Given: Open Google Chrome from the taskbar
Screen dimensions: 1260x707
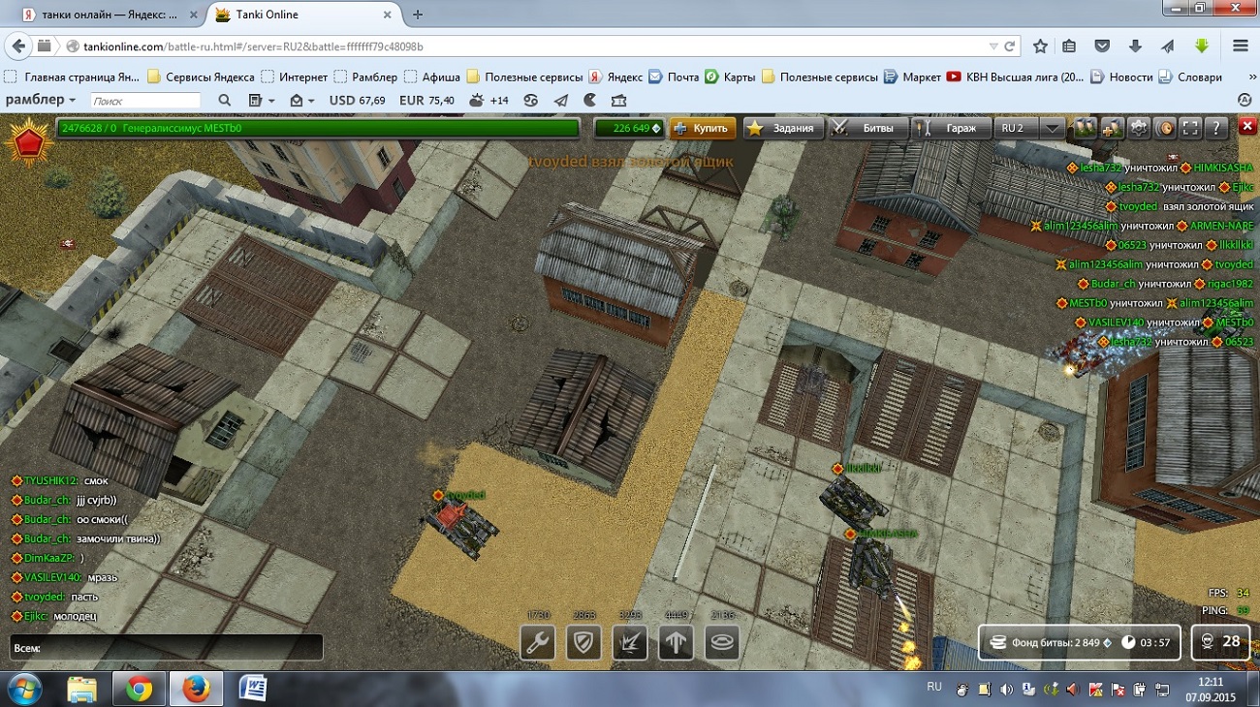Looking at the screenshot, I should pos(139,689).
